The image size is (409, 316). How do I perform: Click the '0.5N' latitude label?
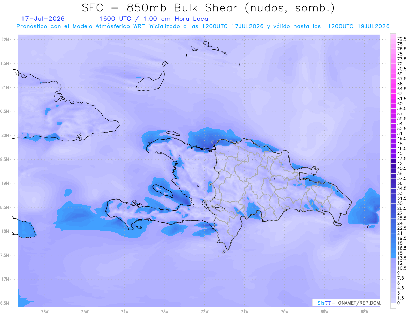coord(5,111)
